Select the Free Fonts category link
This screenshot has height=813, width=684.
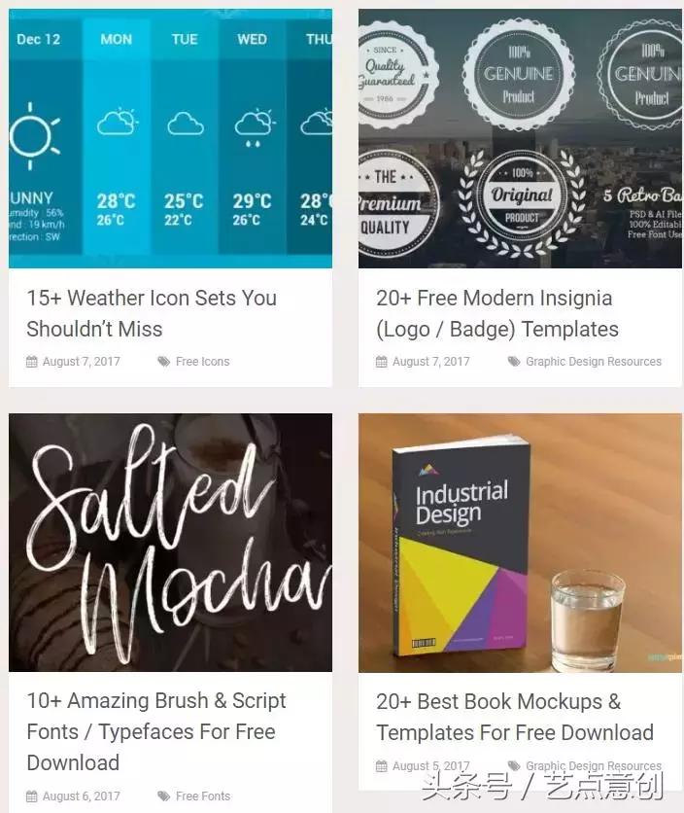click(203, 795)
